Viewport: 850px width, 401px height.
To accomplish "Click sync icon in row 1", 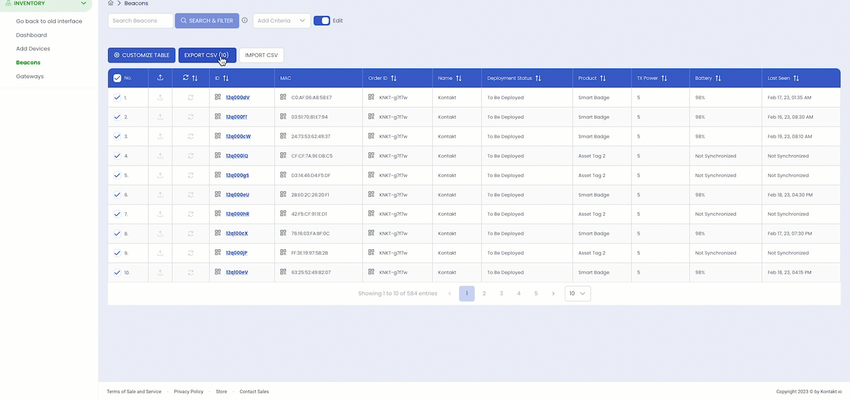I will pos(191,97).
